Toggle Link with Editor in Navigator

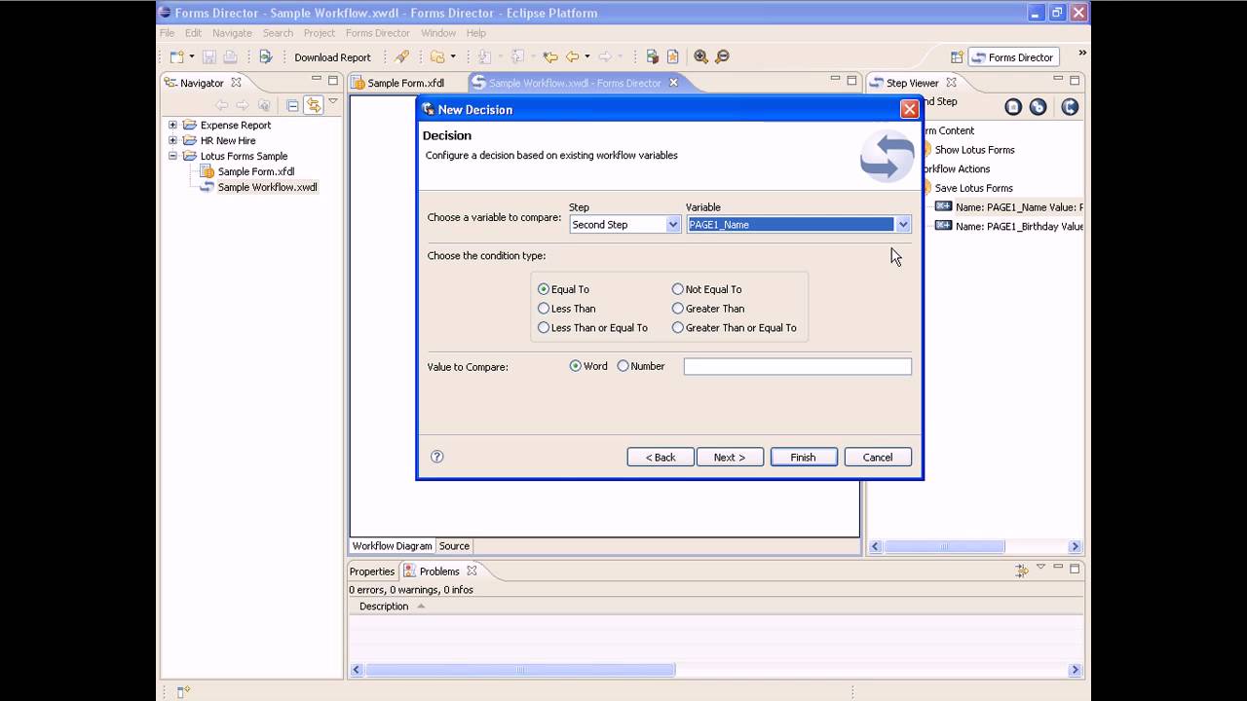[313, 105]
